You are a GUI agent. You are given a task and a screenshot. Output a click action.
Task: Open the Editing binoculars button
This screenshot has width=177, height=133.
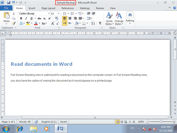[130, 15]
